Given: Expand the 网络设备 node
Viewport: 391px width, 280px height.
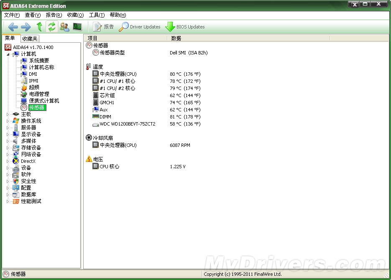Looking at the screenshot, I should [8, 154].
